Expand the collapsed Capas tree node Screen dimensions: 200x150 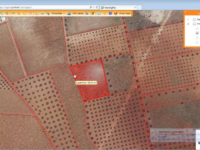[188, 19]
